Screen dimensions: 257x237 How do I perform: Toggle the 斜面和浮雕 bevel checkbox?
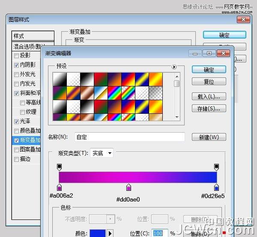[x=16, y=93]
